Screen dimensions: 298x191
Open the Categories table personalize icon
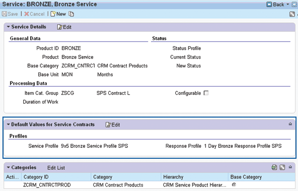click(x=283, y=167)
